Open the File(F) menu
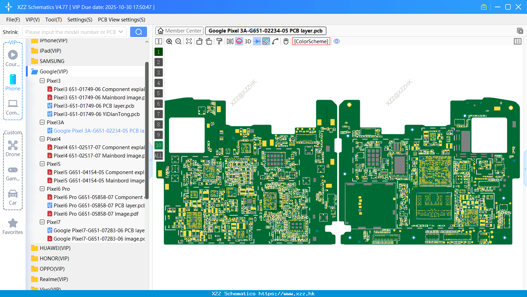Image resolution: width=527 pixels, height=297 pixels. (13, 20)
